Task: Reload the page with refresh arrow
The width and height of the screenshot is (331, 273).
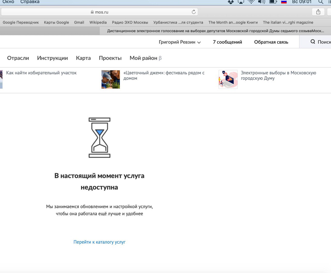Action: [x=193, y=12]
